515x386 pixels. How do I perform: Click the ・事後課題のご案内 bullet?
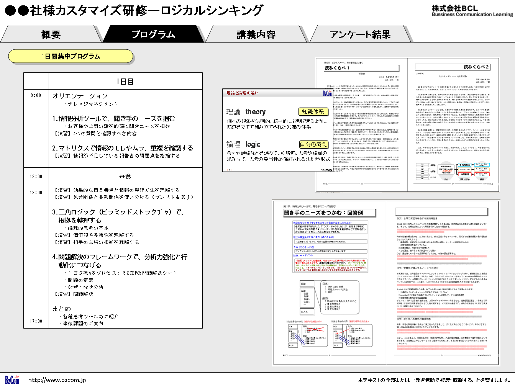click(81, 323)
